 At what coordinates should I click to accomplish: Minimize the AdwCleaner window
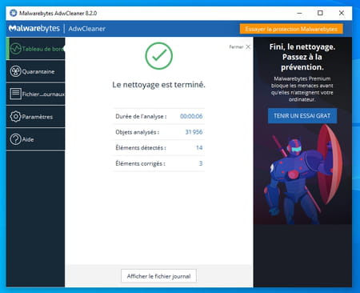pyautogui.click(x=299, y=13)
